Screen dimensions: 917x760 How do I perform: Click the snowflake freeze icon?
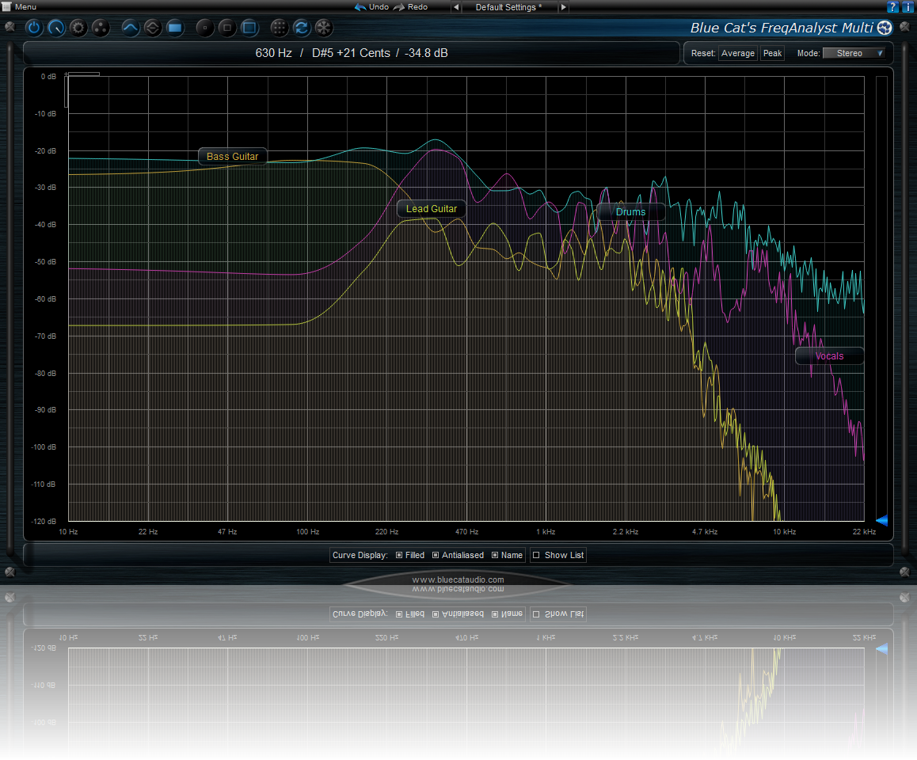(x=324, y=28)
